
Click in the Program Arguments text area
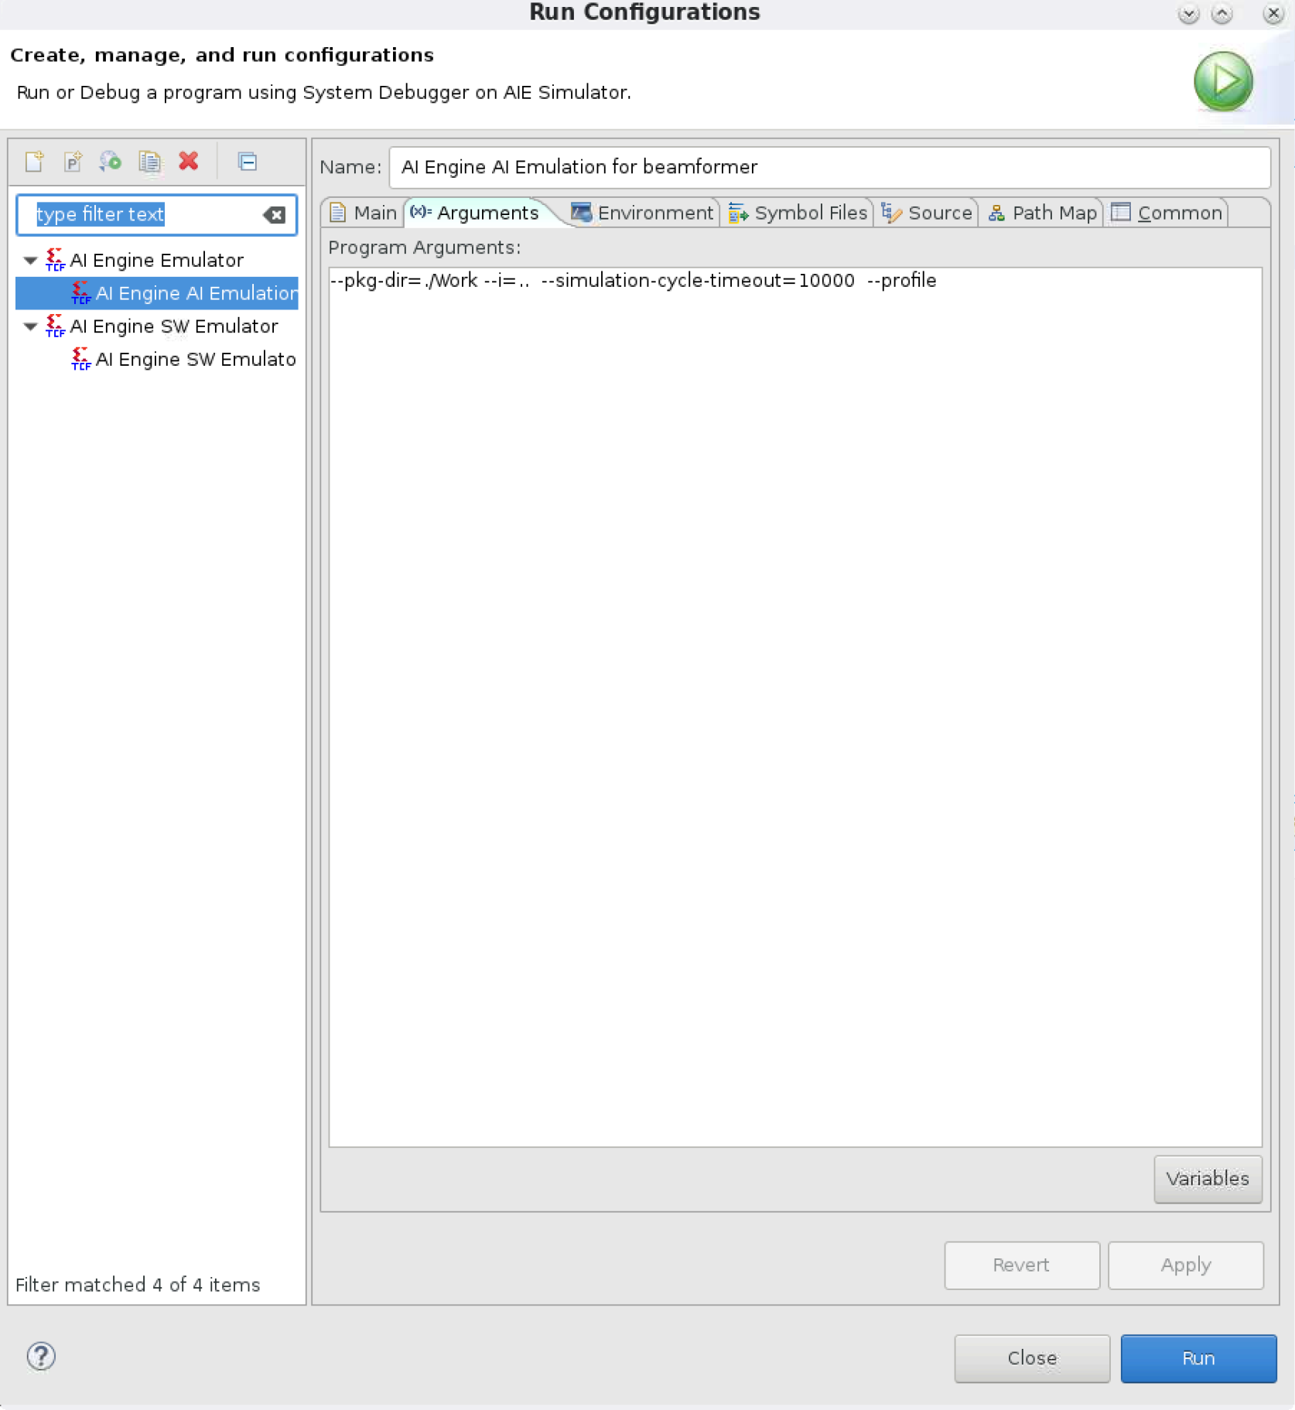tap(794, 696)
